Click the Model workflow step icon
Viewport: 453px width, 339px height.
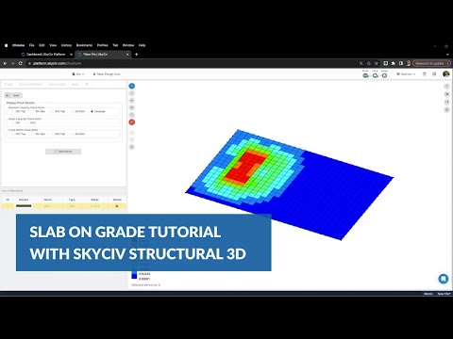(x=365, y=74)
